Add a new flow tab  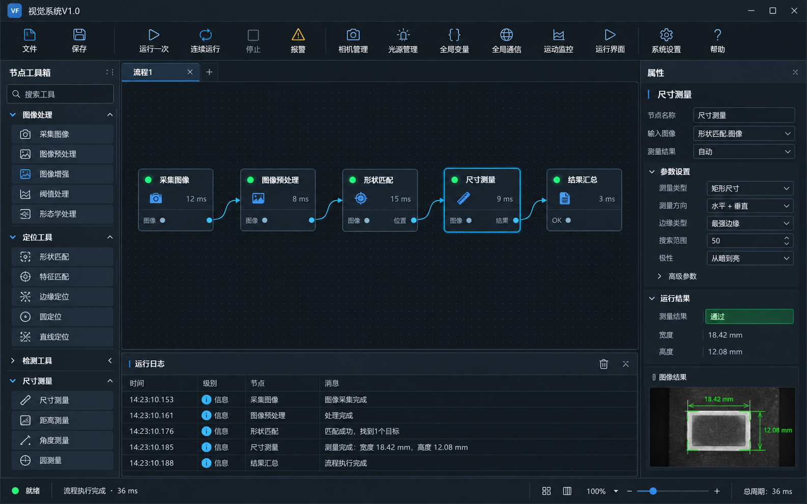coord(209,72)
